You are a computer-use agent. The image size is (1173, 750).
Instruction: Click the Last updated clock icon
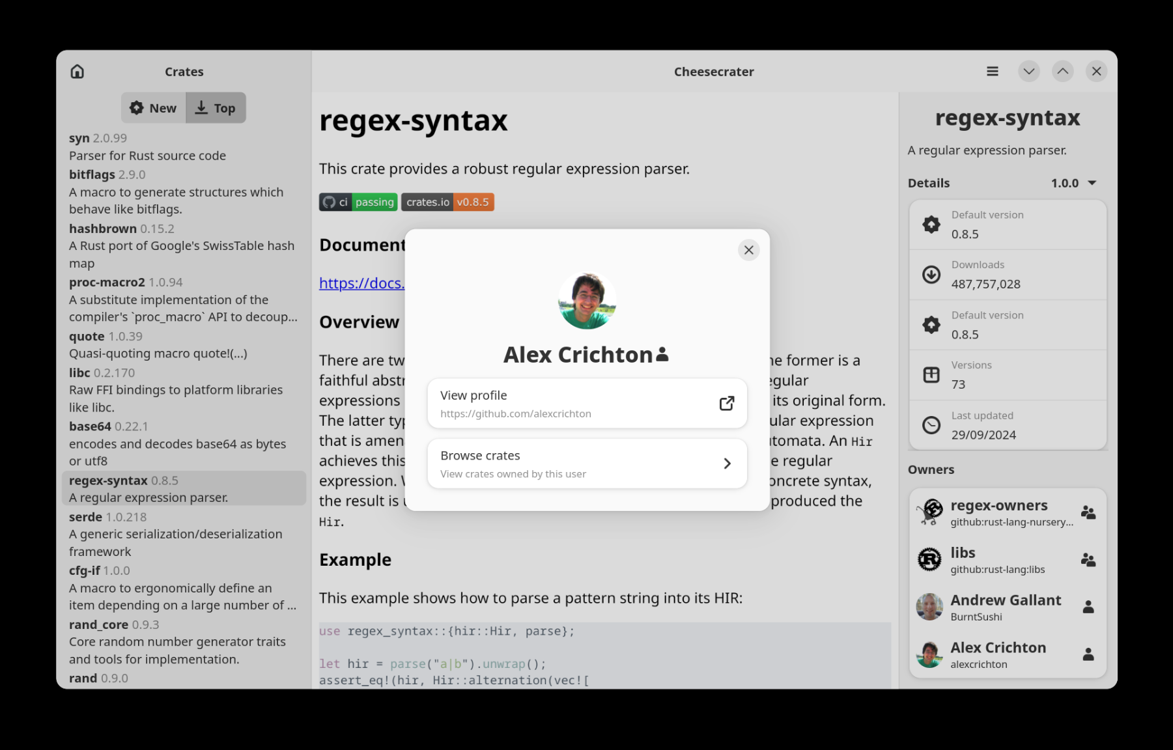931,425
